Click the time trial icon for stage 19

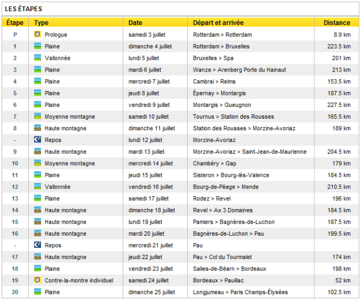37,280
